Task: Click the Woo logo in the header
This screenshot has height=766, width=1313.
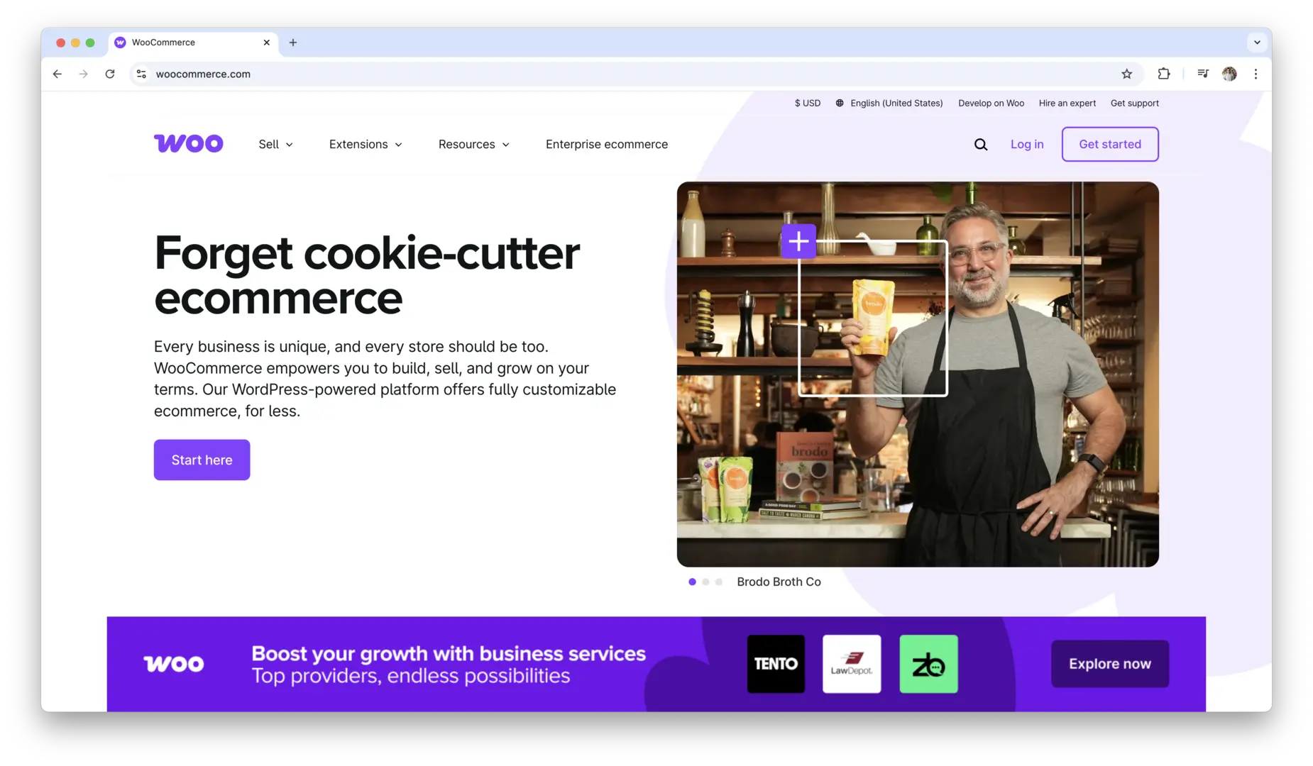Action: tap(189, 144)
